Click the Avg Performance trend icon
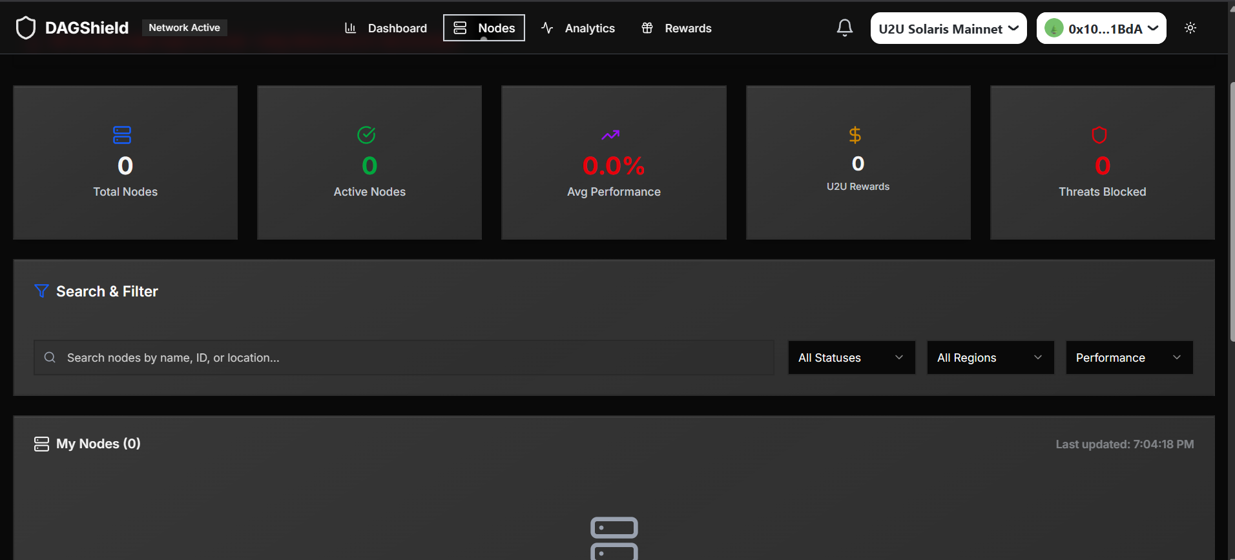The image size is (1235, 560). (610, 135)
